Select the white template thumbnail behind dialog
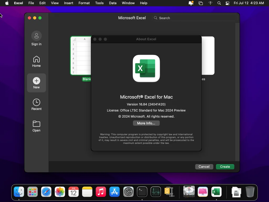Viewport: 269px width, 202px height. 208,56
